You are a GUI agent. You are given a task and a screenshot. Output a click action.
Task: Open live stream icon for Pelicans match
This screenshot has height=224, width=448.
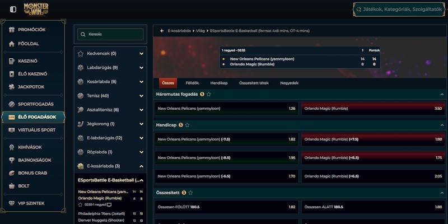point(109,204)
